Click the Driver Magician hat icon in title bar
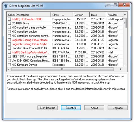Image resolution: width=134 pixels, height=122 pixels. click(6, 6)
